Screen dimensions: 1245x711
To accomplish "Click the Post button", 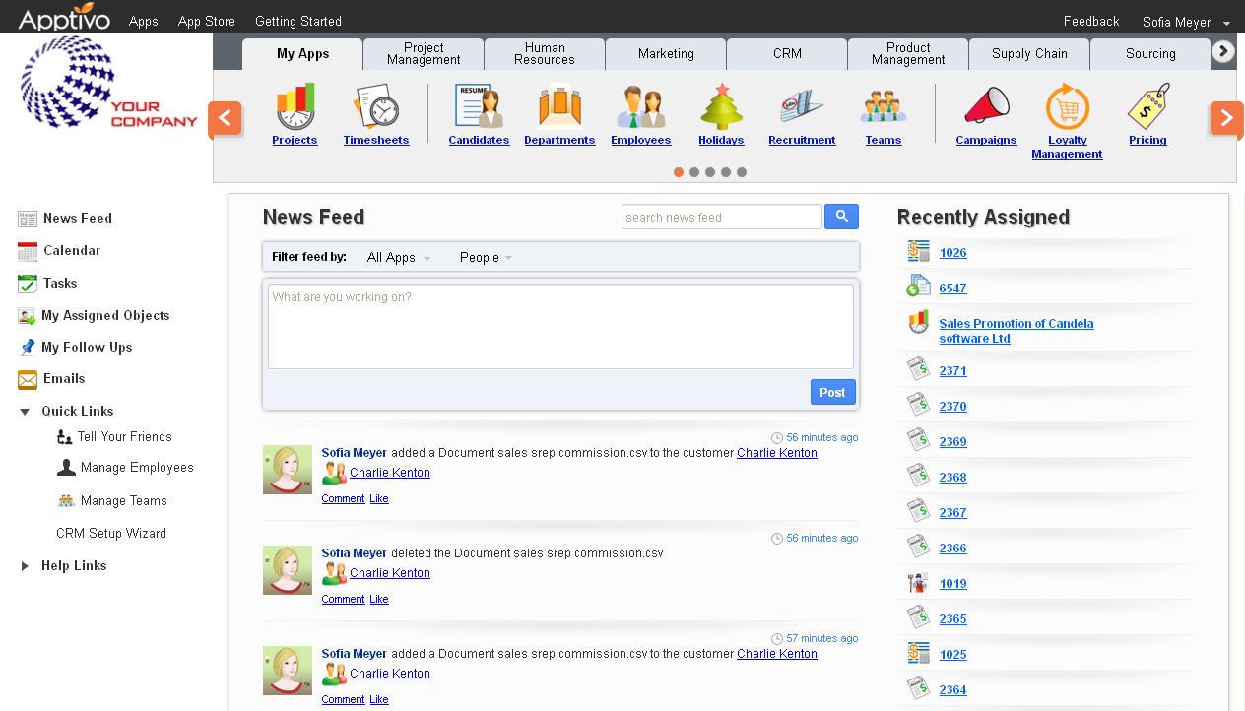I will click(x=832, y=392).
